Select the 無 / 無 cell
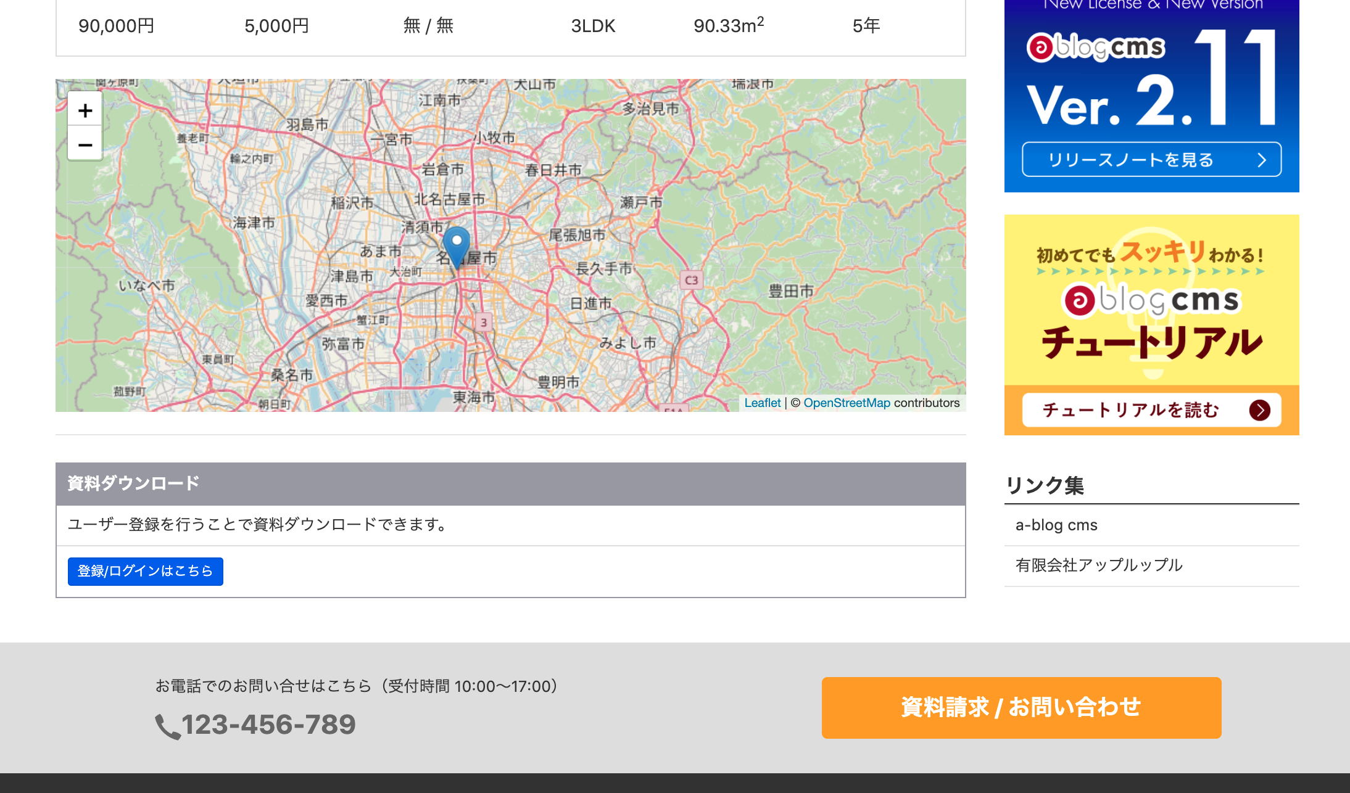The image size is (1350, 793). (428, 26)
